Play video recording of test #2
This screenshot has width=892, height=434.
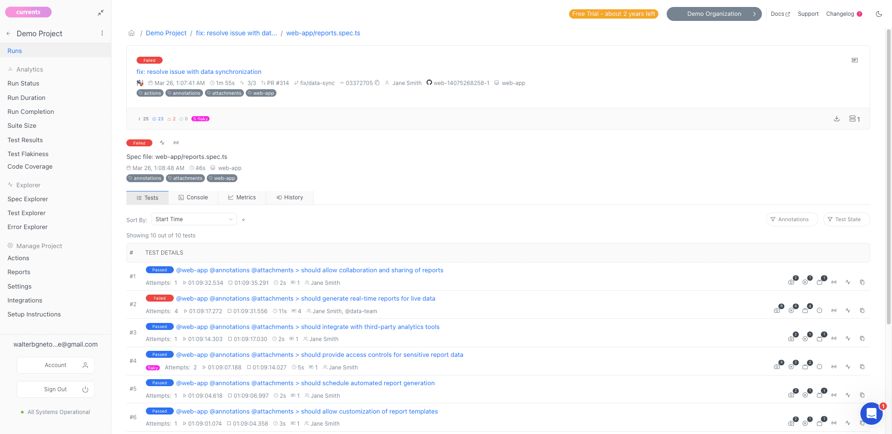click(x=791, y=310)
